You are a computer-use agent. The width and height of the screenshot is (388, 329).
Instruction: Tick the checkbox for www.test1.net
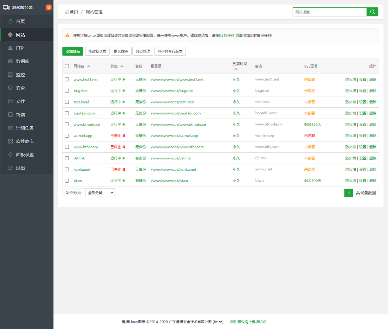[67, 80]
